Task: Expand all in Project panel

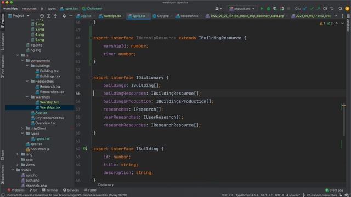Action: tap(49, 16)
